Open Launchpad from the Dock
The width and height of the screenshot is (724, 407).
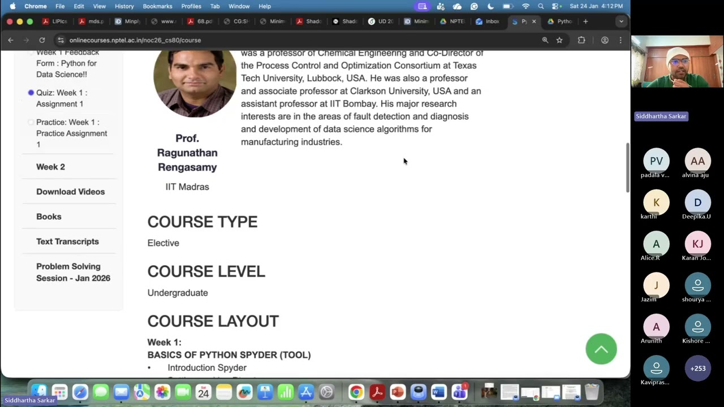(x=59, y=392)
